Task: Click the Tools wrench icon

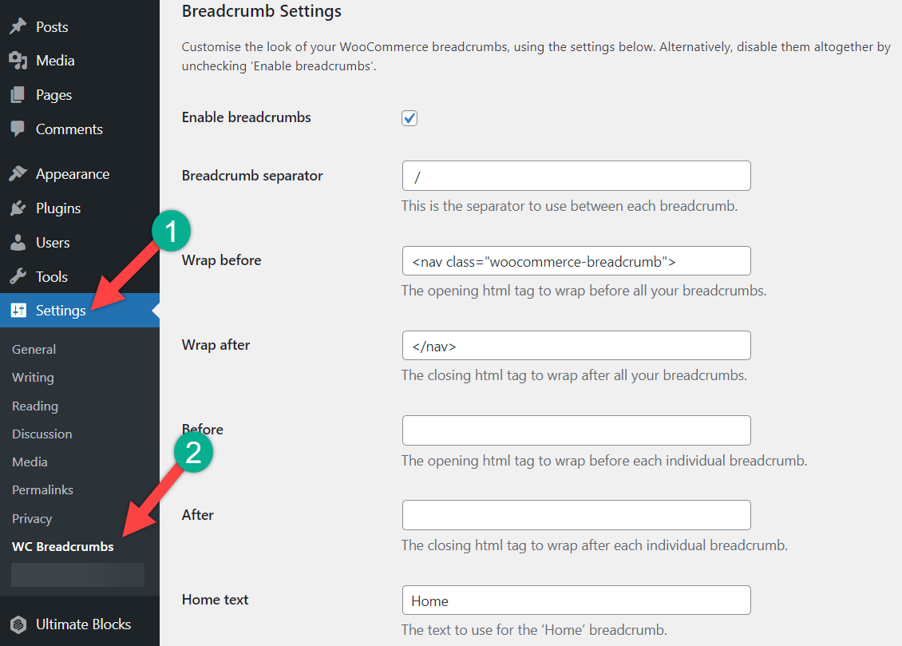Action: [18, 277]
